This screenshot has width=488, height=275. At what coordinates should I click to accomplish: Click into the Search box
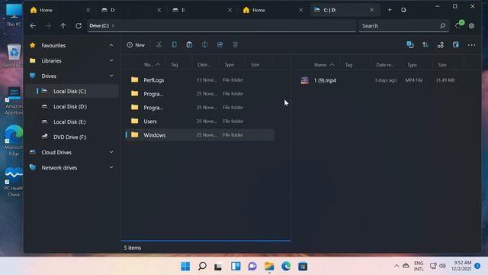[x=403, y=26]
